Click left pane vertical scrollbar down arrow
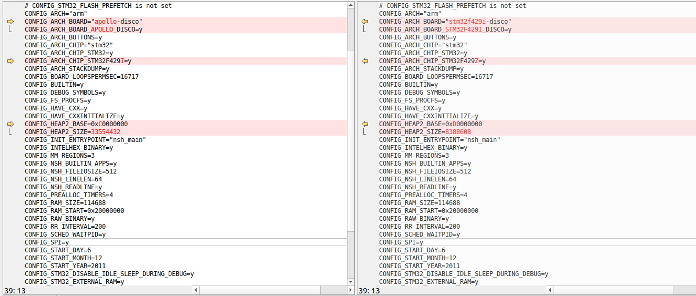This screenshot has height=296, width=696. [351, 282]
